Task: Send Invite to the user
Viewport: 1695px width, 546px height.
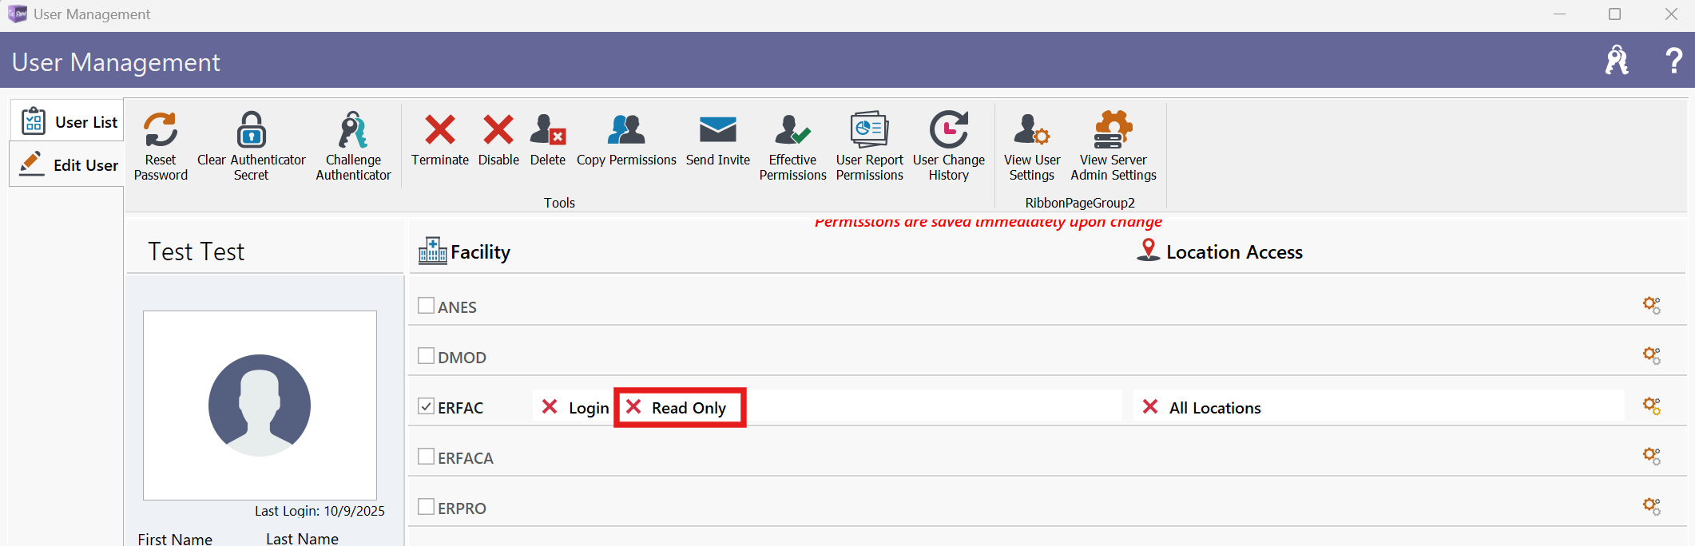Action: tap(717, 130)
